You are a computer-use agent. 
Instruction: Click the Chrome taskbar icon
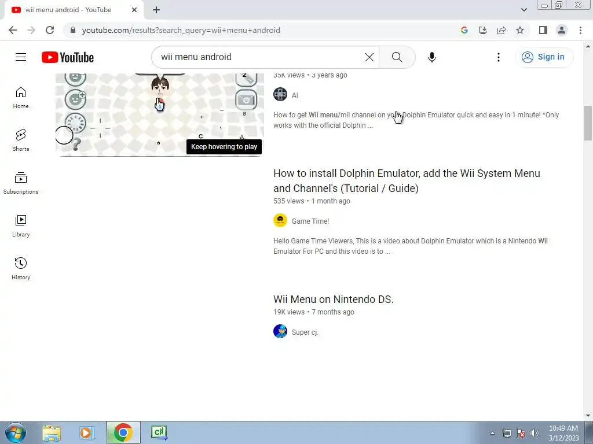pyautogui.click(x=123, y=432)
